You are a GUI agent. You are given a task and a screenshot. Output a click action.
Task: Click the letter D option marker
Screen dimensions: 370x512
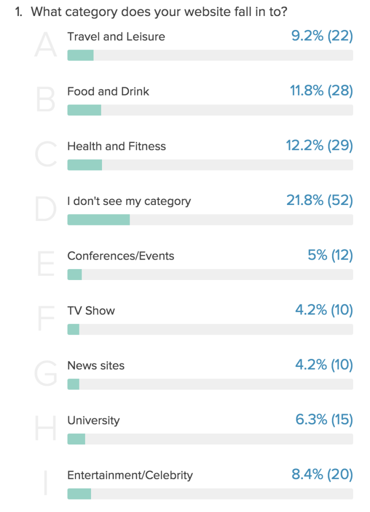coord(45,208)
